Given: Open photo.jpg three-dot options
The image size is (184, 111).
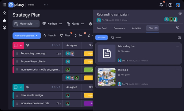Looking at the screenshot, I should [x=177, y=70].
